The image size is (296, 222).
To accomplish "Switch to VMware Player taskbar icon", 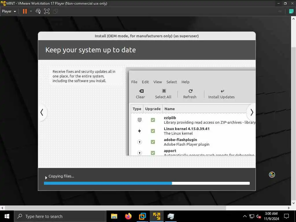I will pyautogui.click(x=156, y=216).
